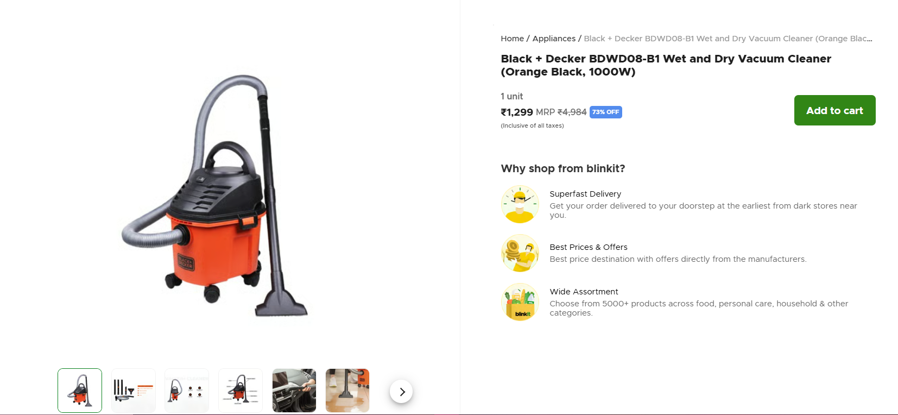Select the labeled parts diagram thumbnail
This screenshot has width=898, height=415.
coord(241,391)
